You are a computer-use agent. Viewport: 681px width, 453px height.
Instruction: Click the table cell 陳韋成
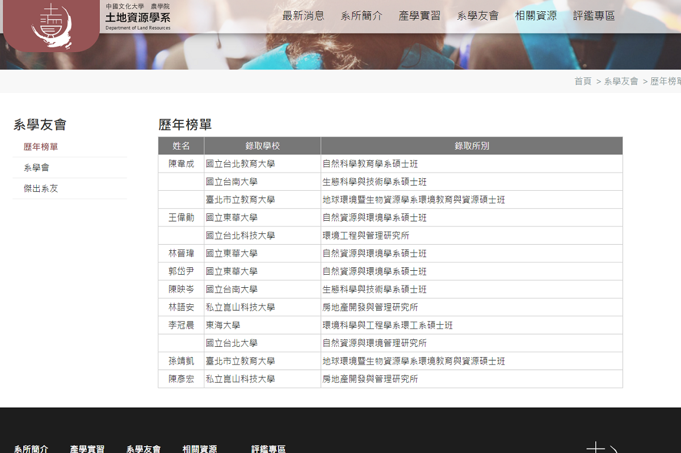pyautogui.click(x=181, y=164)
